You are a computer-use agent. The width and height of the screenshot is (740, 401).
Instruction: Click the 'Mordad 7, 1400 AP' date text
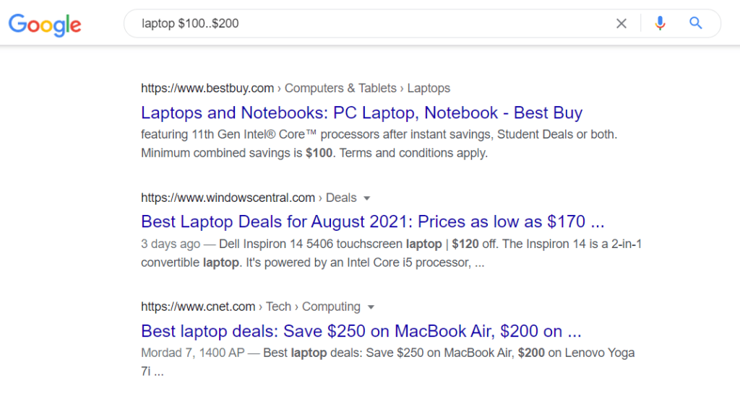(x=192, y=353)
